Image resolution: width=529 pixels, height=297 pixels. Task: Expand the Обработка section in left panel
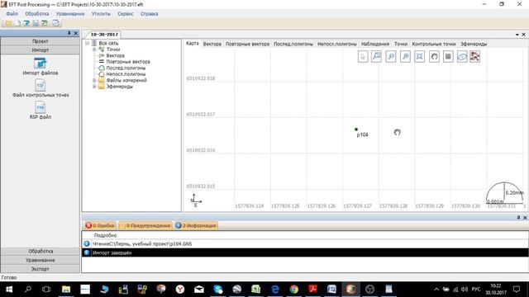pos(41,251)
